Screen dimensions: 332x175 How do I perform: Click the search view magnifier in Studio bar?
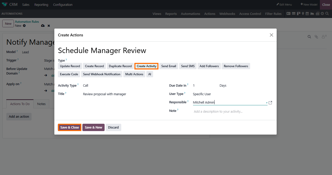point(327,14)
